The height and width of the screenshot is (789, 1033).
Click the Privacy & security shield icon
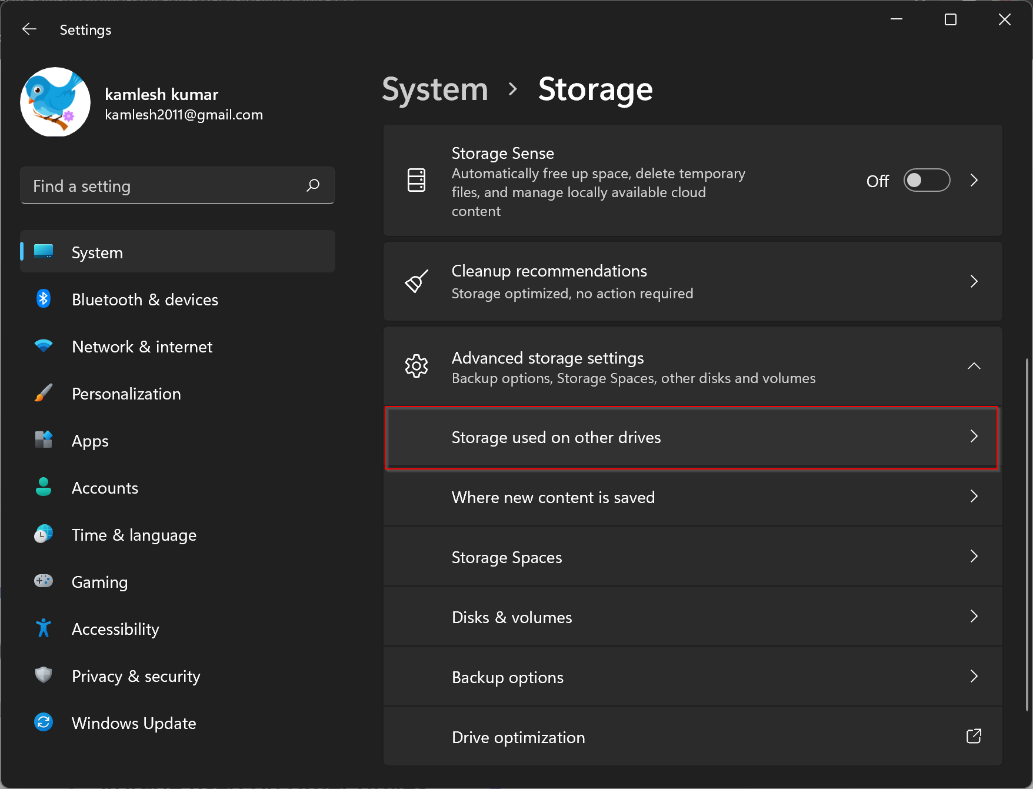(44, 675)
